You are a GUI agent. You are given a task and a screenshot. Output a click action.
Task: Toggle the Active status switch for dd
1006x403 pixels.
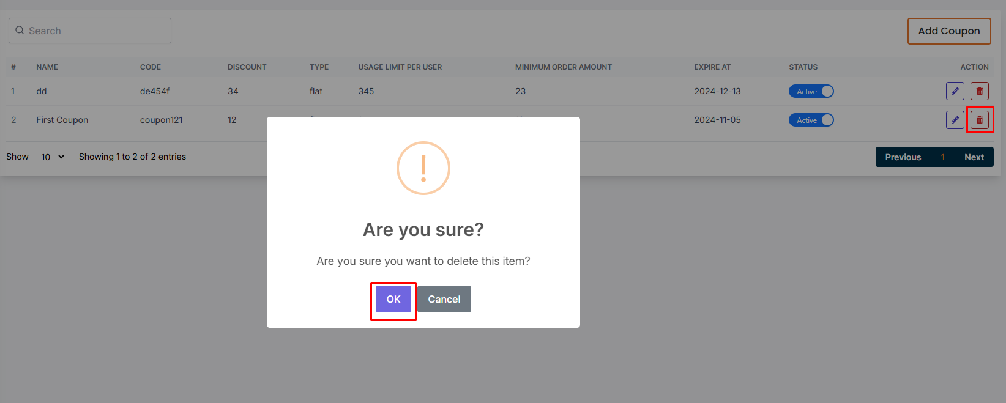pos(811,91)
